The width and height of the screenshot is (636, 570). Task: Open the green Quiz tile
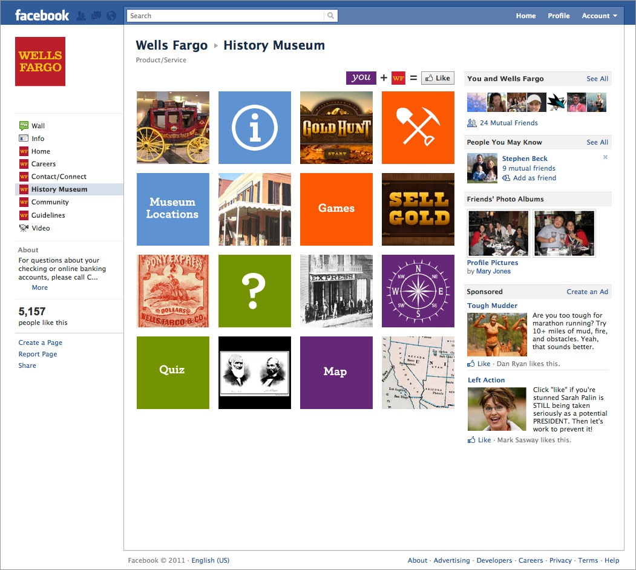click(173, 372)
